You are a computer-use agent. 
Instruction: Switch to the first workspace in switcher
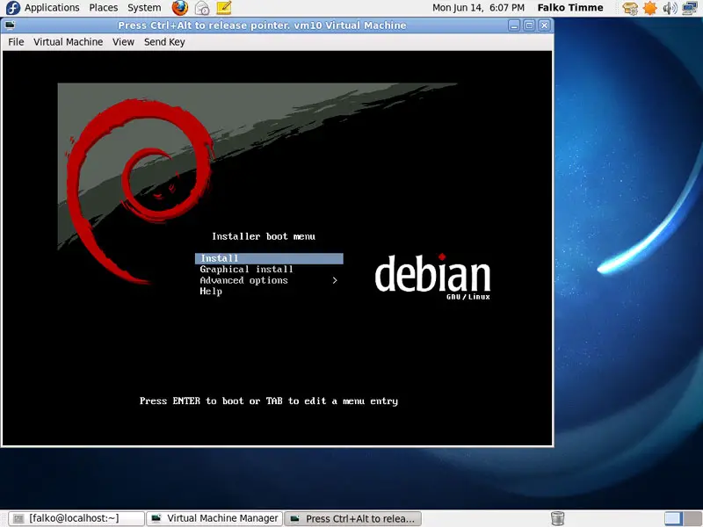pos(672,518)
